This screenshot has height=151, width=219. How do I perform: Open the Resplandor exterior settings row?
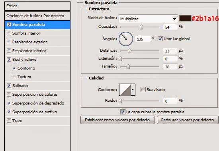[x=37, y=42]
